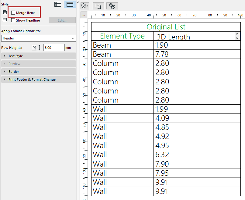Screen dimensions: 245x200
Task: Expand the Text Style section
Action: coord(39,56)
